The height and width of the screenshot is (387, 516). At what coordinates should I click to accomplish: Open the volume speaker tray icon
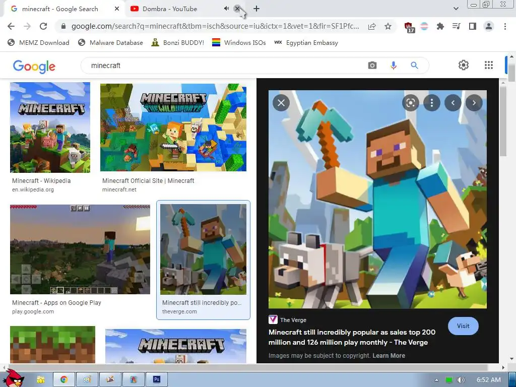pyautogui.click(x=461, y=380)
